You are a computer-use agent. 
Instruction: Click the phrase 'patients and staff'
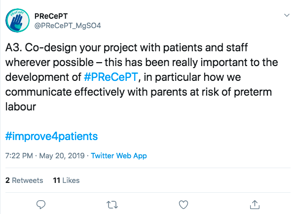205,47
